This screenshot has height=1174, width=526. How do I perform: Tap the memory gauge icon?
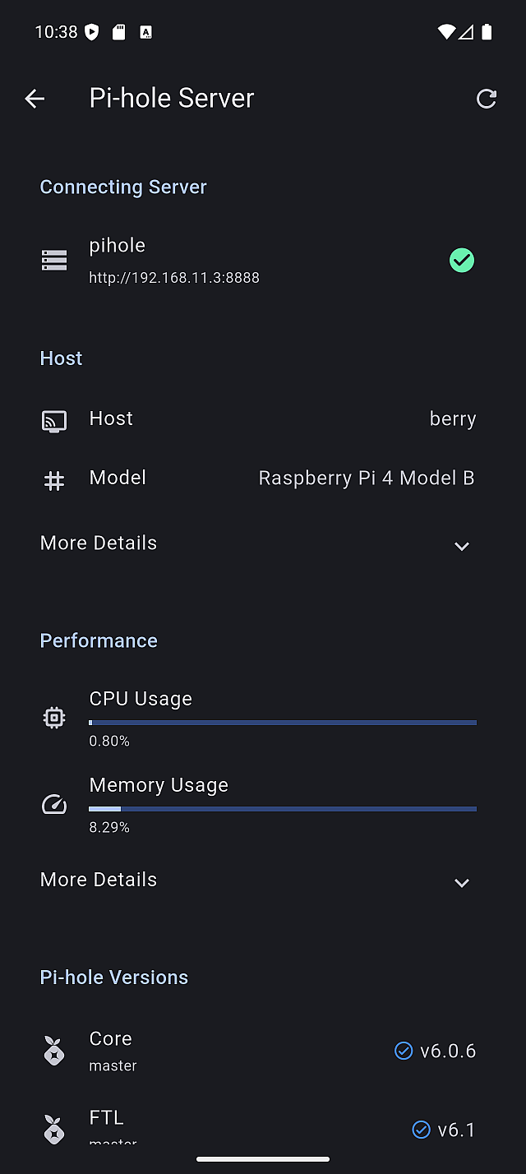(54, 804)
